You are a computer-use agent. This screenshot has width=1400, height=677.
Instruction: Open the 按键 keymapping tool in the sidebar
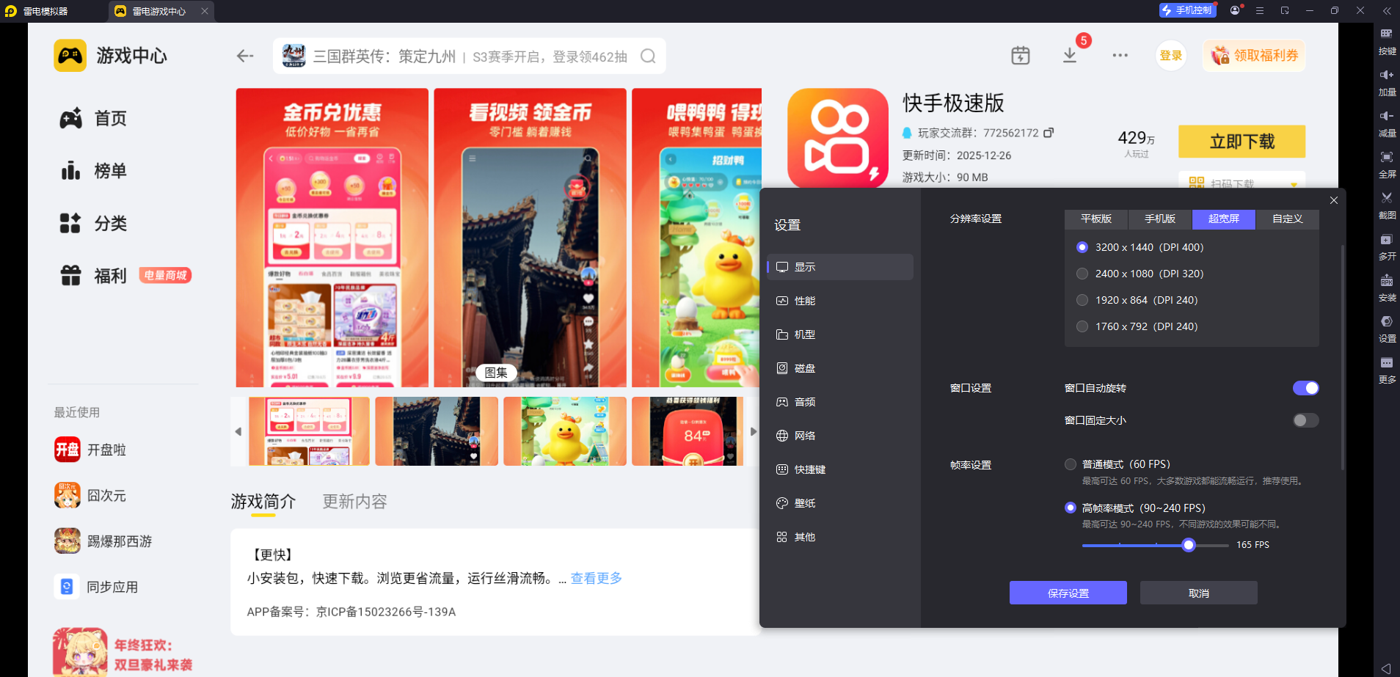click(x=1387, y=40)
